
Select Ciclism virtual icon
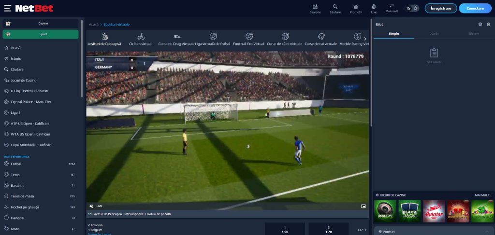[141, 40]
